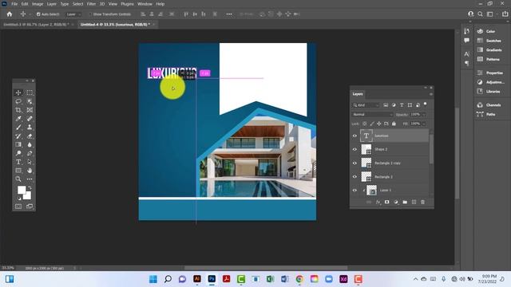This screenshot has width=511, height=287.
Task: Open the Auto-Select Layer dropdown
Action: pos(73,14)
